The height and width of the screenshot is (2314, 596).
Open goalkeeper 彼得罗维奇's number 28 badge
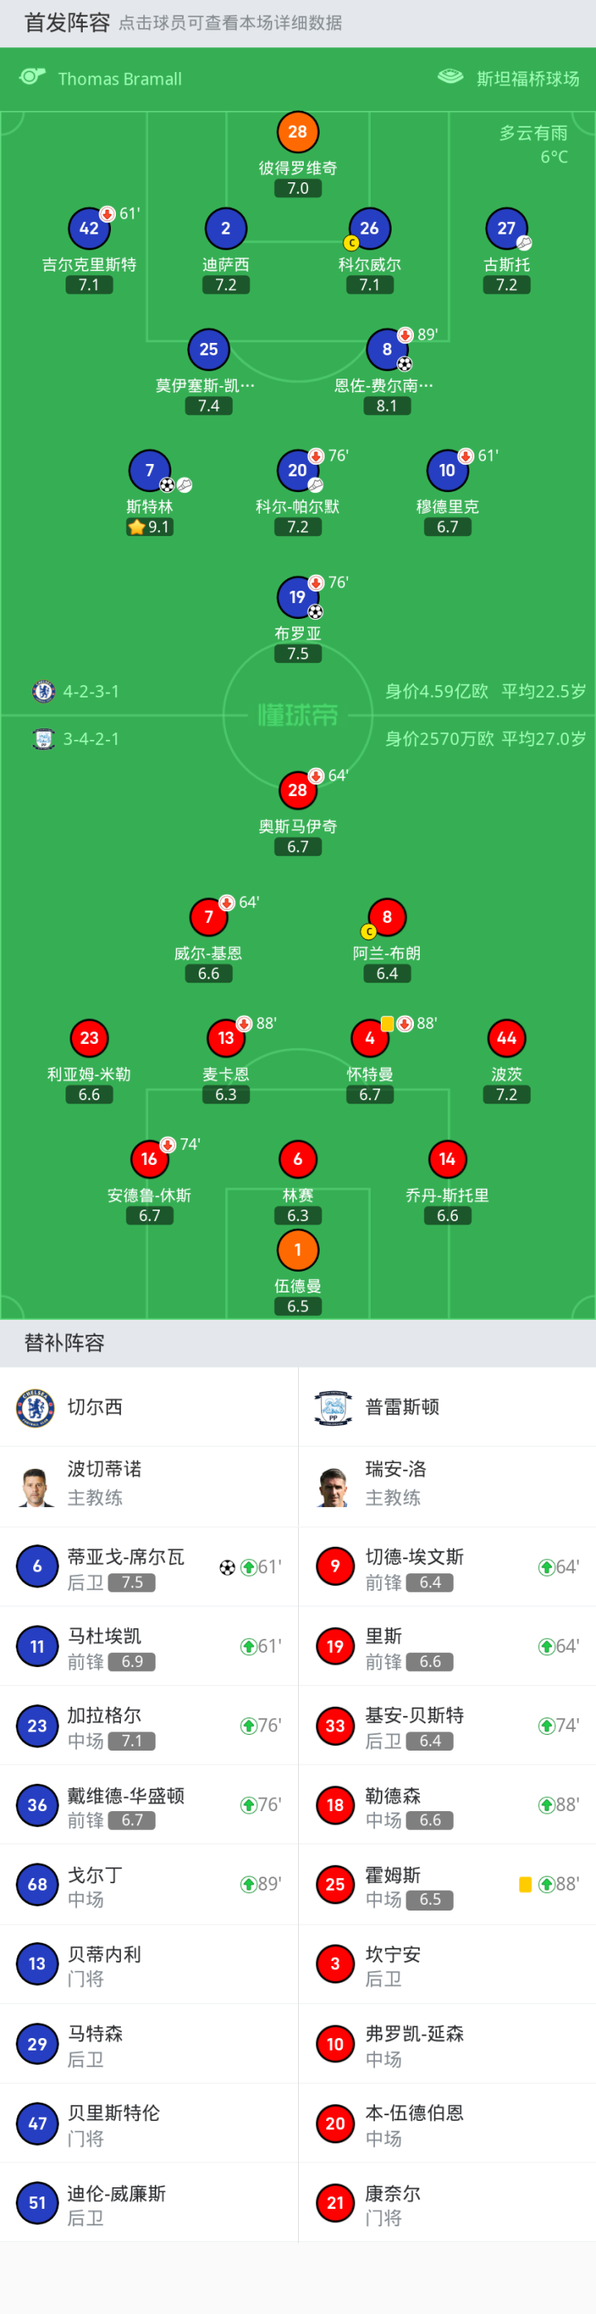[x=297, y=131]
